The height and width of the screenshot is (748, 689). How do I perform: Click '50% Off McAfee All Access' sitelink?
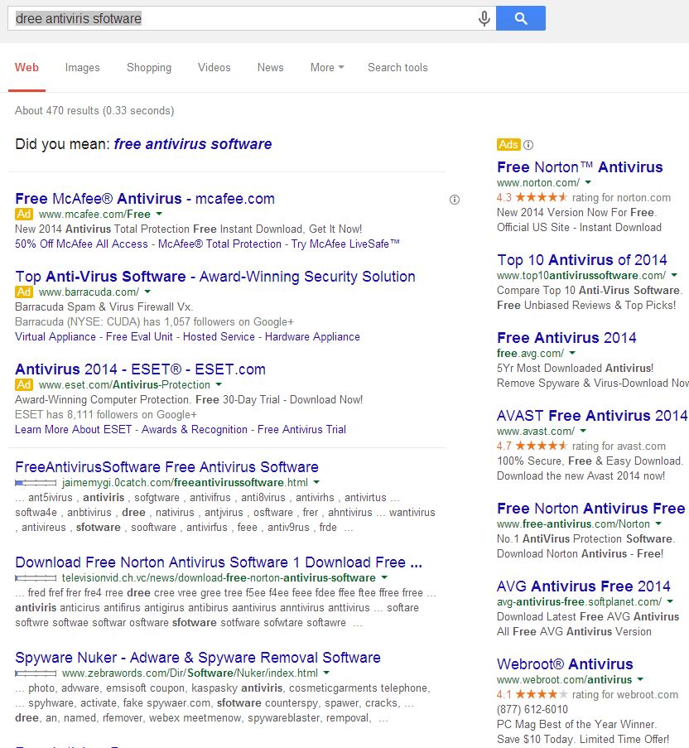[x=81, y=244]
